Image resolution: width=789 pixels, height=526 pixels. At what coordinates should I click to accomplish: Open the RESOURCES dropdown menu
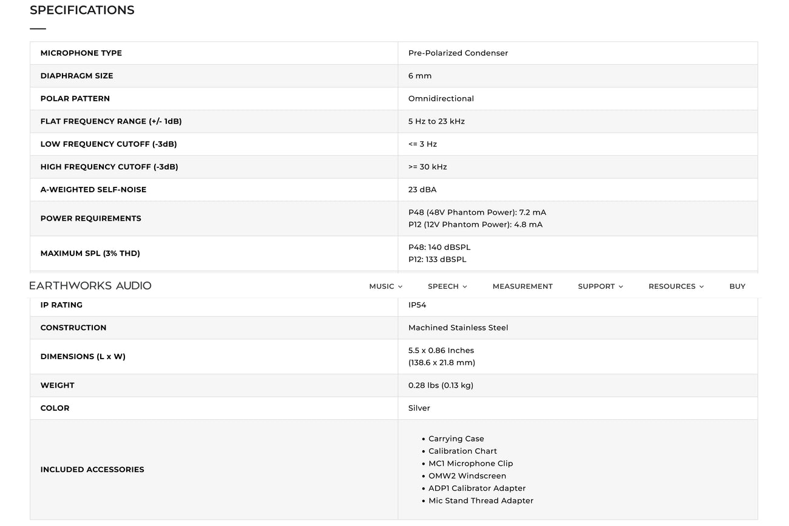(x=701, y=286)
